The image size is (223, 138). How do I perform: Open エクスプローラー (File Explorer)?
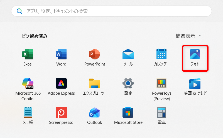click(95, 87)
